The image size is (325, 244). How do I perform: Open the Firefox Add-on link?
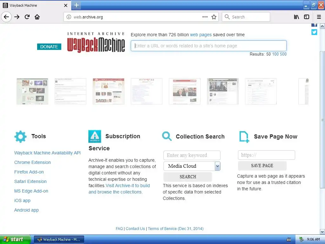29,172
